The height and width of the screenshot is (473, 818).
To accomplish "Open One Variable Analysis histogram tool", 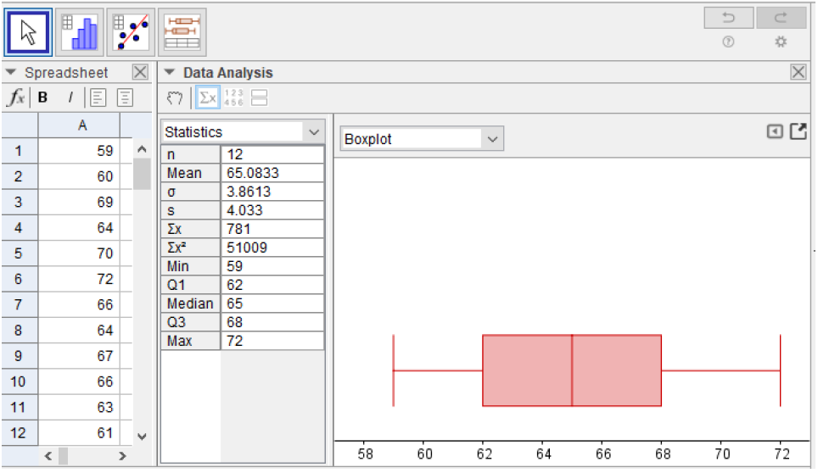I will click(80, 32).
